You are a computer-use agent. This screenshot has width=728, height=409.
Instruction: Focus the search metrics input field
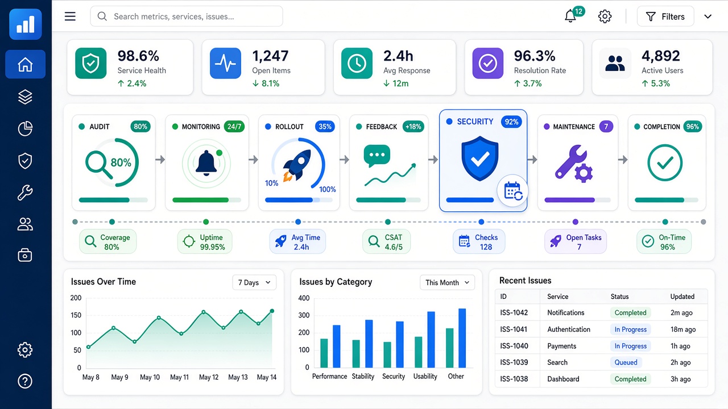tap(187, 16)
